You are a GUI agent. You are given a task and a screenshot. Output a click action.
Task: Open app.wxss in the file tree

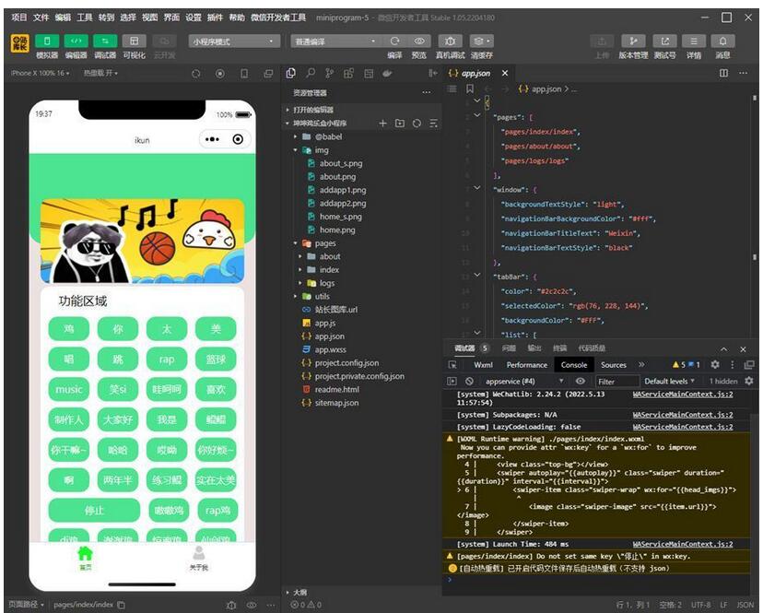point(330,350)
